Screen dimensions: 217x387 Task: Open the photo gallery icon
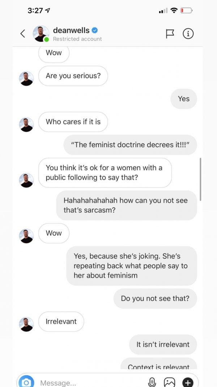[x=170, y=383]
